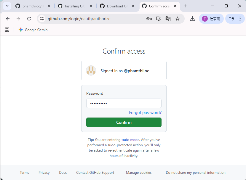Open the 仕事用 profile menu
The image size is (246, 180).
click(211, 19)
